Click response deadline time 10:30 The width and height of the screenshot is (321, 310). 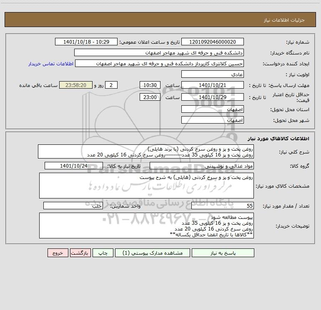(150, 85)
